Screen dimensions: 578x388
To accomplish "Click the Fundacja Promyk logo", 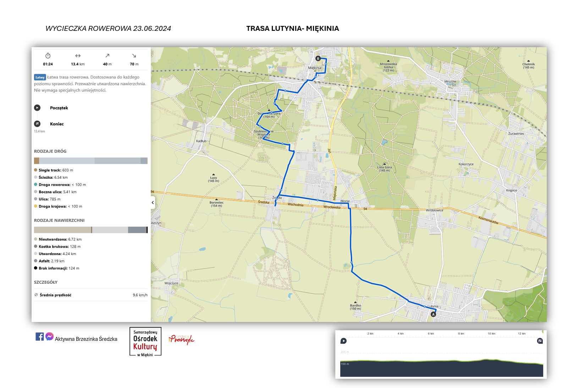I will click(182, 339).
